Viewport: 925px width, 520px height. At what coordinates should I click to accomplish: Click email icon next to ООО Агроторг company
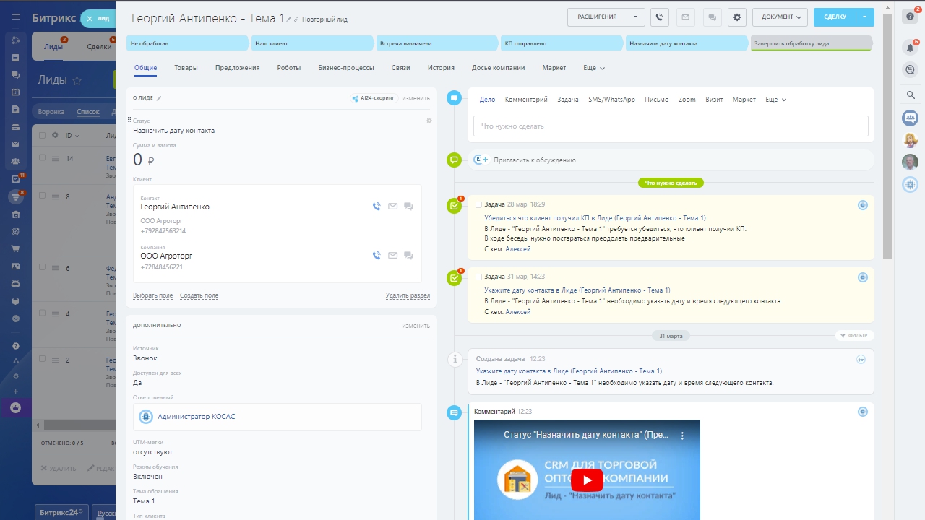coord(392,256)
